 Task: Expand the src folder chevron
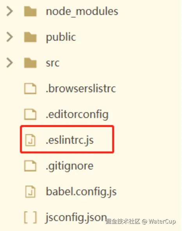click(x=10, y=62)
